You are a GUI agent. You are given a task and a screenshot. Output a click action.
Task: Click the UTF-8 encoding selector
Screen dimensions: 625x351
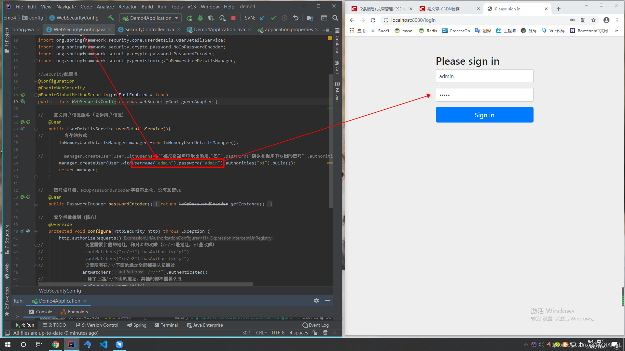[278, 333]
